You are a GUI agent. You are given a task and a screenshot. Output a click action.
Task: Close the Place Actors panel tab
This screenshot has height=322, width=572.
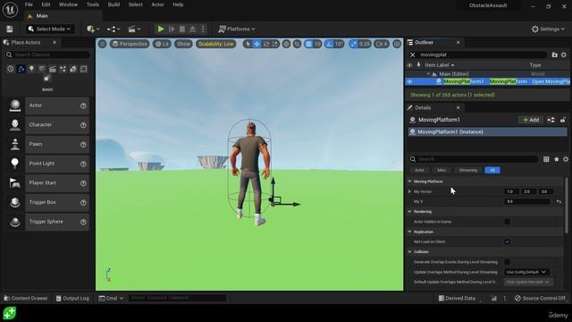pos(55,42)
